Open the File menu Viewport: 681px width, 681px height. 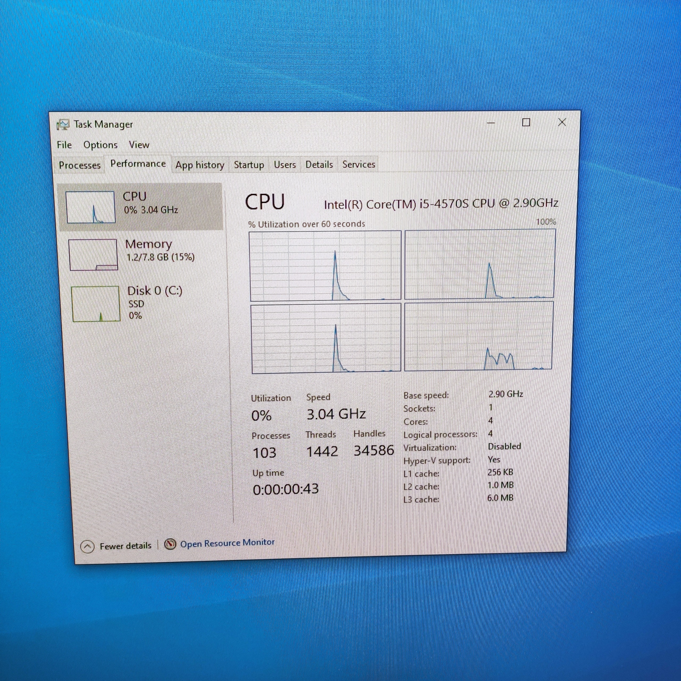(64, 145)
